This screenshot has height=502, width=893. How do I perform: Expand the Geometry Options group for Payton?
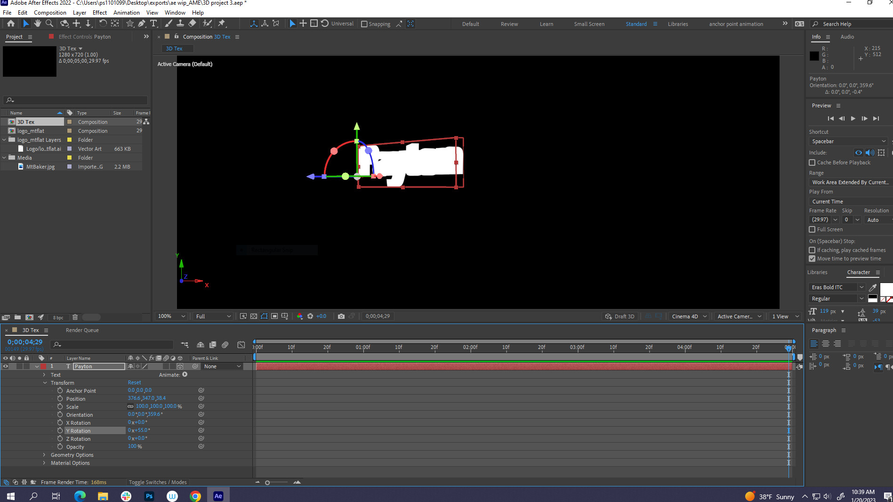(x=44, y=455)
